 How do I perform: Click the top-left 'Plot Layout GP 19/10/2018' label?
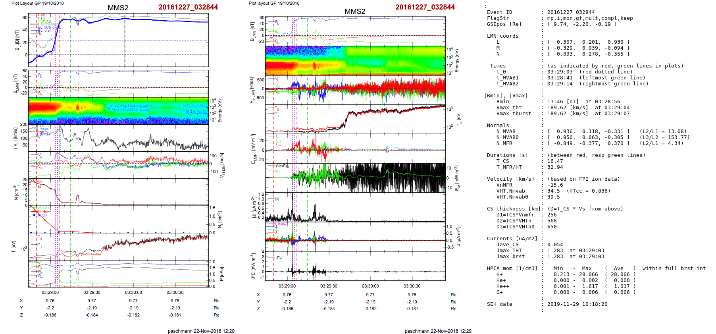click(x=37, y=3)
